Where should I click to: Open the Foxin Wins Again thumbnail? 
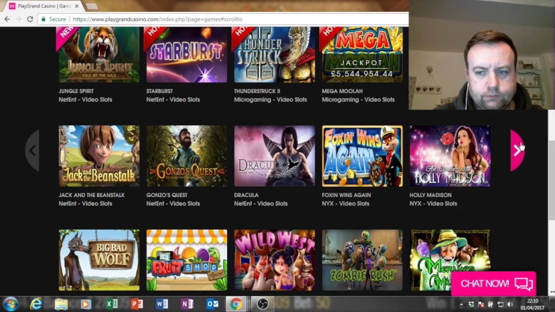pos(362,156)
